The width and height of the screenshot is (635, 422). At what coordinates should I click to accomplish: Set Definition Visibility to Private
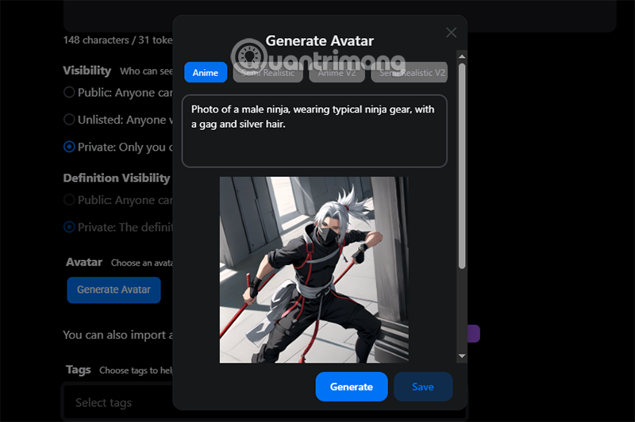pos(70,228)
